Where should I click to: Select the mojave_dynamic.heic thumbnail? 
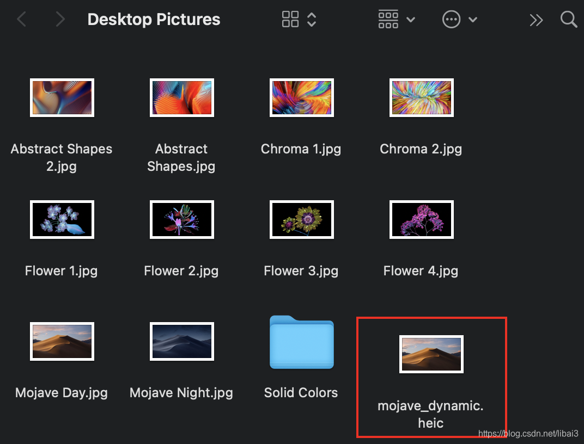tap(431, 354)
